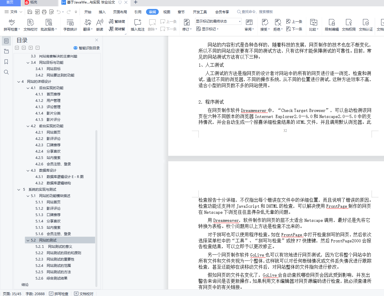The height and width of the screenshot is (296, 384).
Task: Switch to the 引用 ribbon tab
Action: [138, 12]
